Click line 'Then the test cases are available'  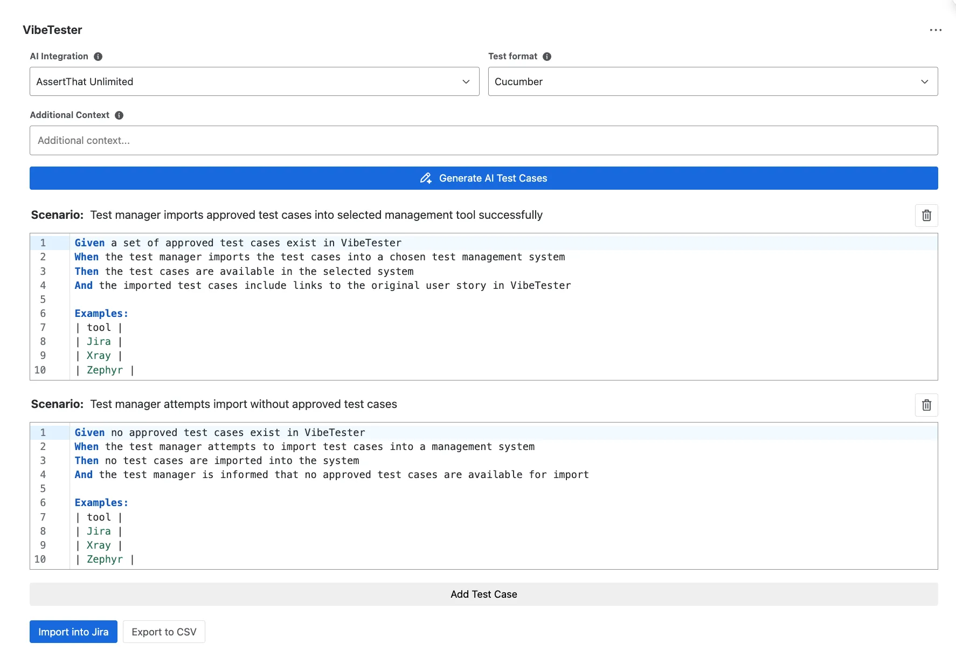pos(244,272)
